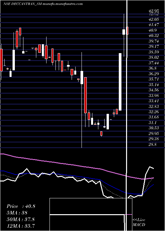Image resolution: width=165 pixels, height=231 pixels.
Task: Click the <<Live MACD label
Action: [x=139, y=222]
